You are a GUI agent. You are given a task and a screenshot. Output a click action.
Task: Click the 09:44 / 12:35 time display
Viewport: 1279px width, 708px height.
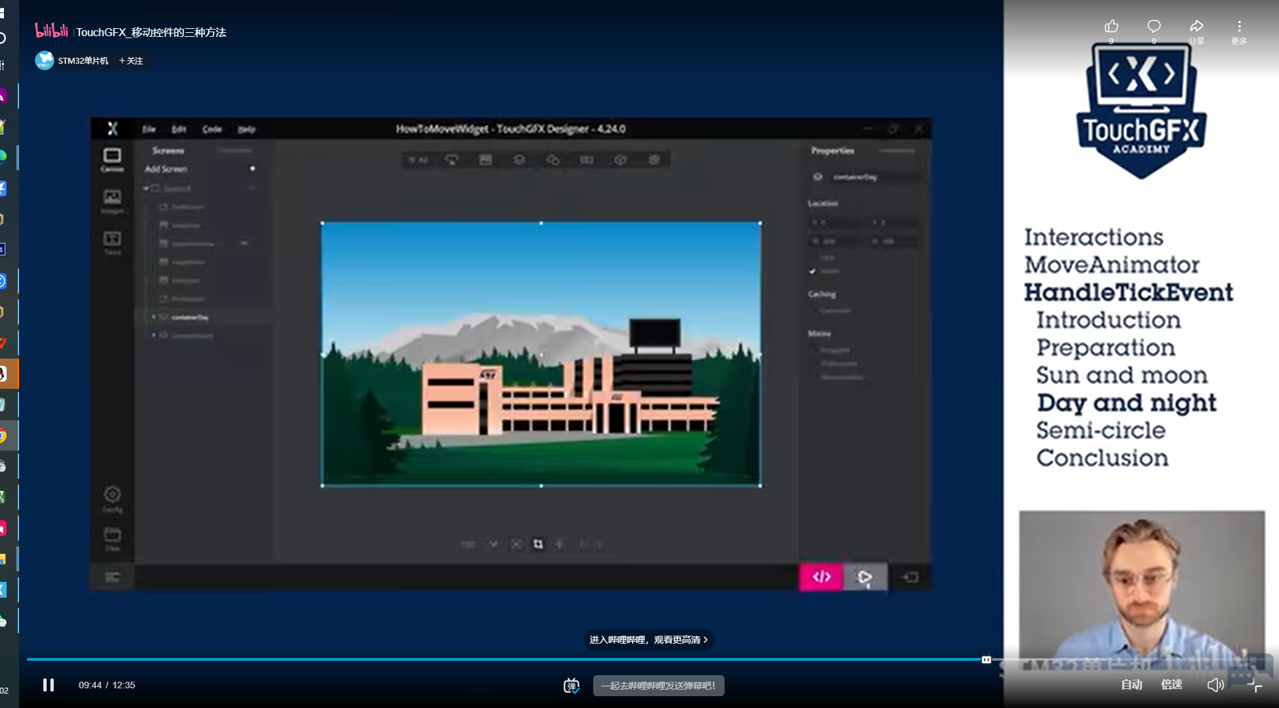[107, 685]
